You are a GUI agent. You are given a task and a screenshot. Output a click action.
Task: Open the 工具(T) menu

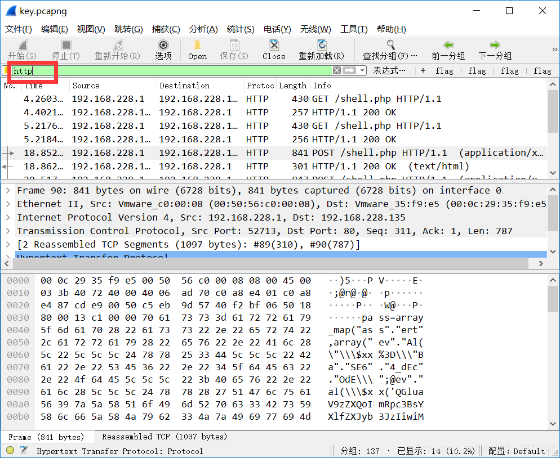click(x=354, y=29)
